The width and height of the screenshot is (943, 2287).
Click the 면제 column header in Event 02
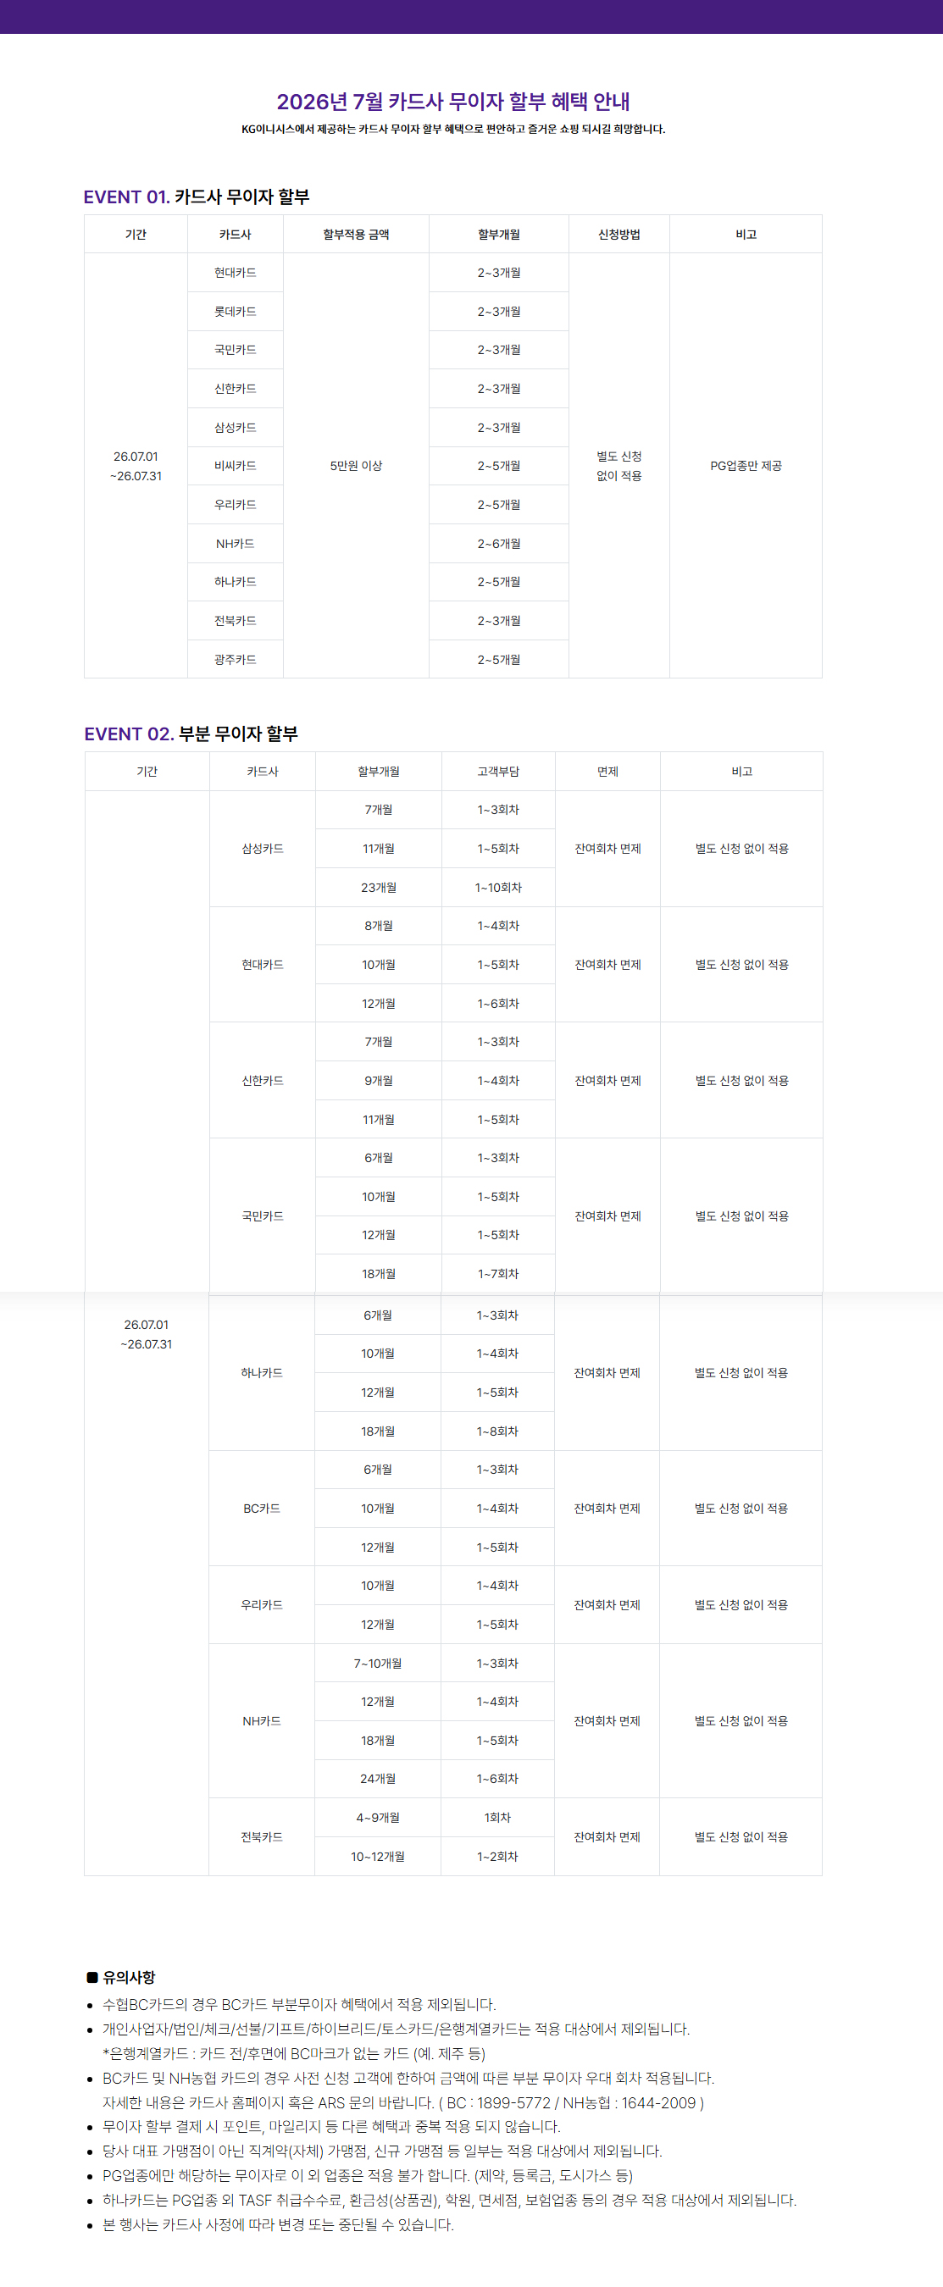pos(607,772)
